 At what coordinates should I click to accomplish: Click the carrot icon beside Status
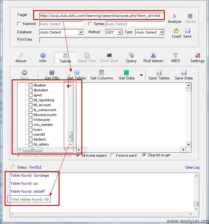12,167
